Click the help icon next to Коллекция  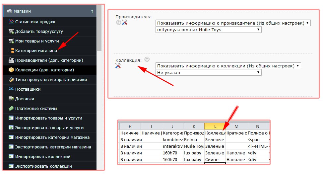(147, 59)
